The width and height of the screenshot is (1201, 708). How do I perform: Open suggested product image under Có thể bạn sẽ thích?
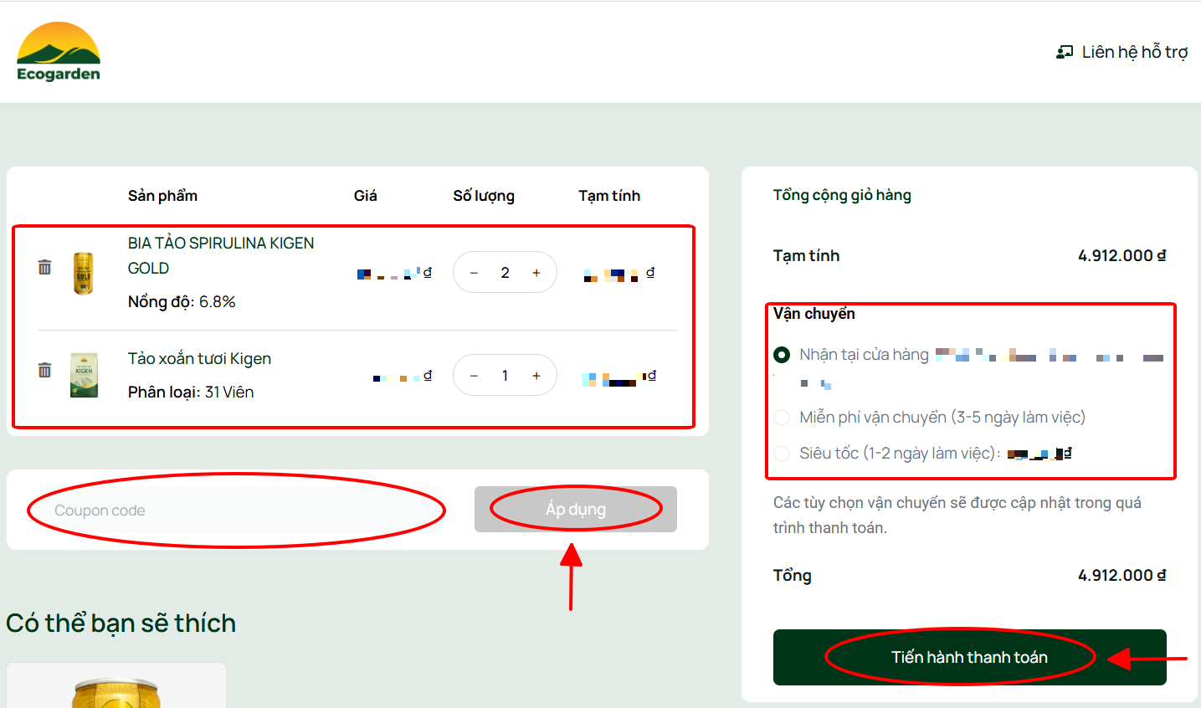[x=116, y=690]
